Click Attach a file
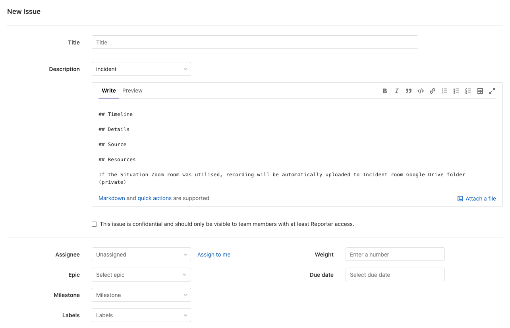This screenshot has width=510, height=328. click(477, 199)
